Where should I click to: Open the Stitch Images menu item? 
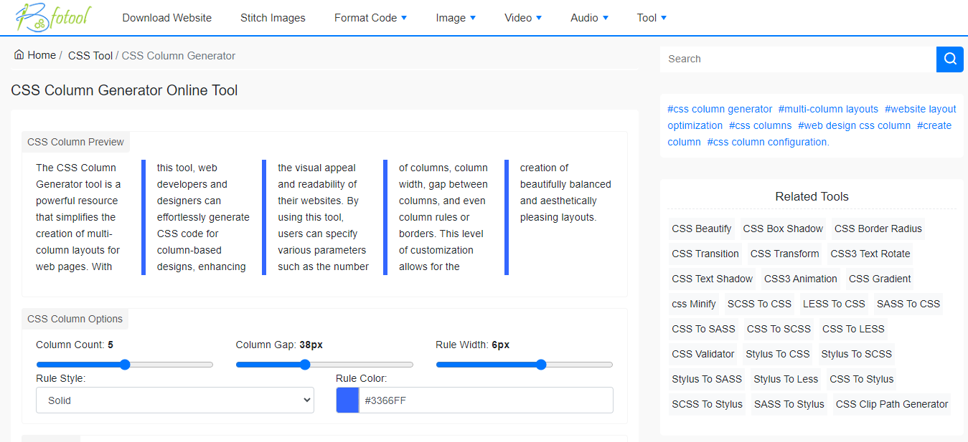point(273,17)
